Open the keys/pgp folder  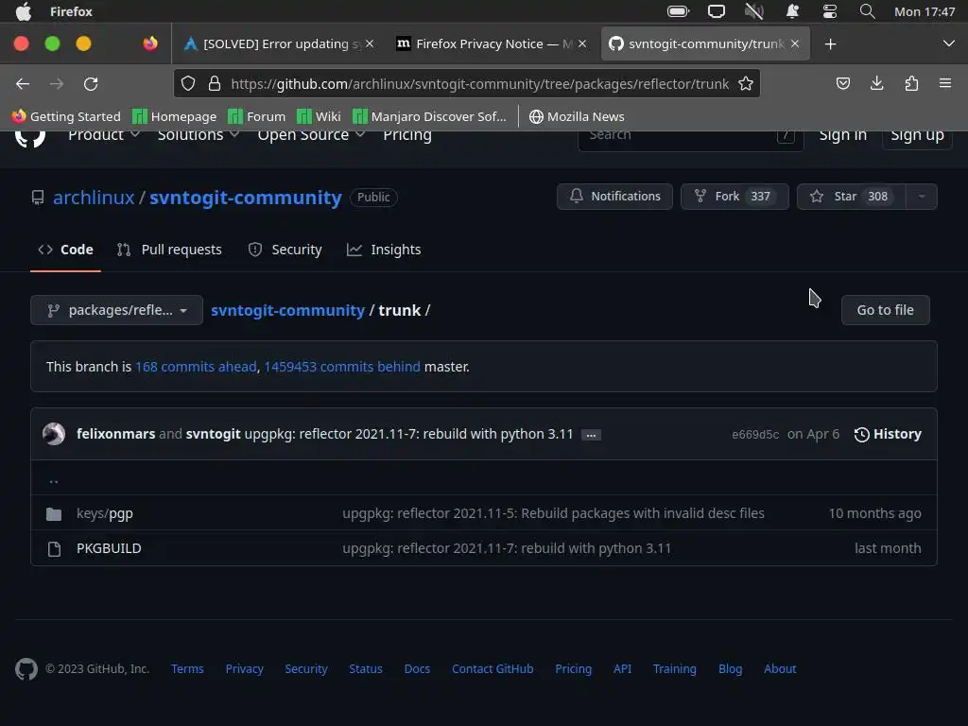pos(104,513)
